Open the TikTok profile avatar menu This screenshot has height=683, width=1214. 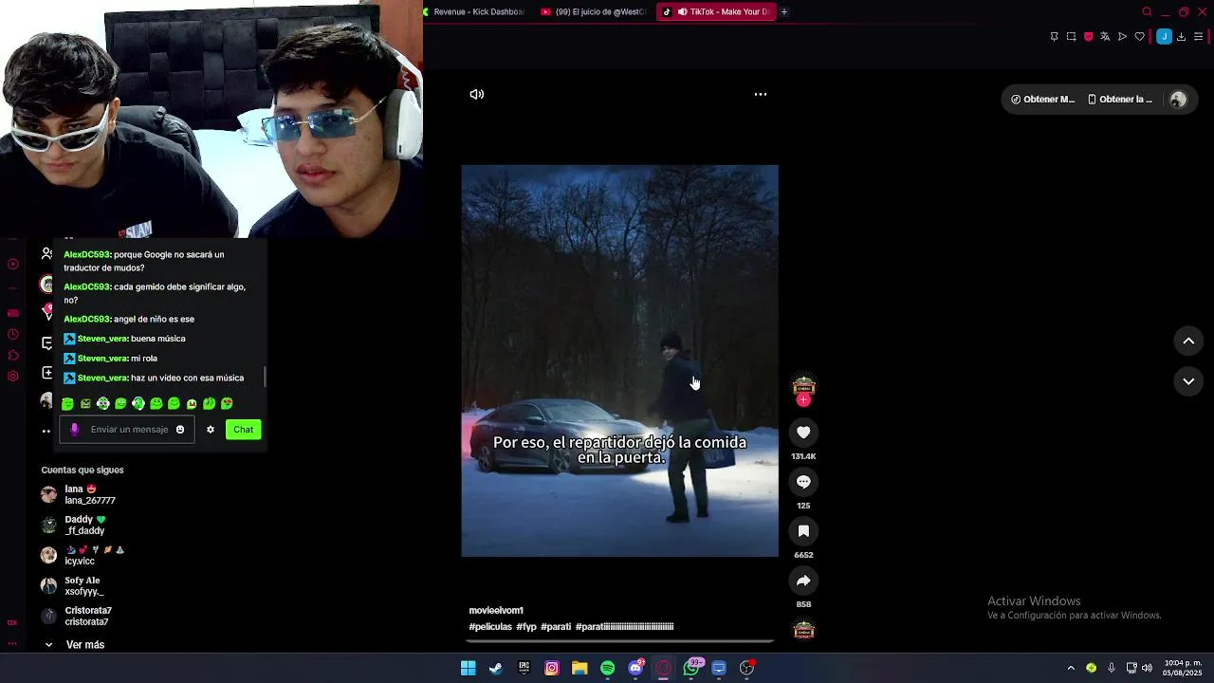pos(1178,99)
